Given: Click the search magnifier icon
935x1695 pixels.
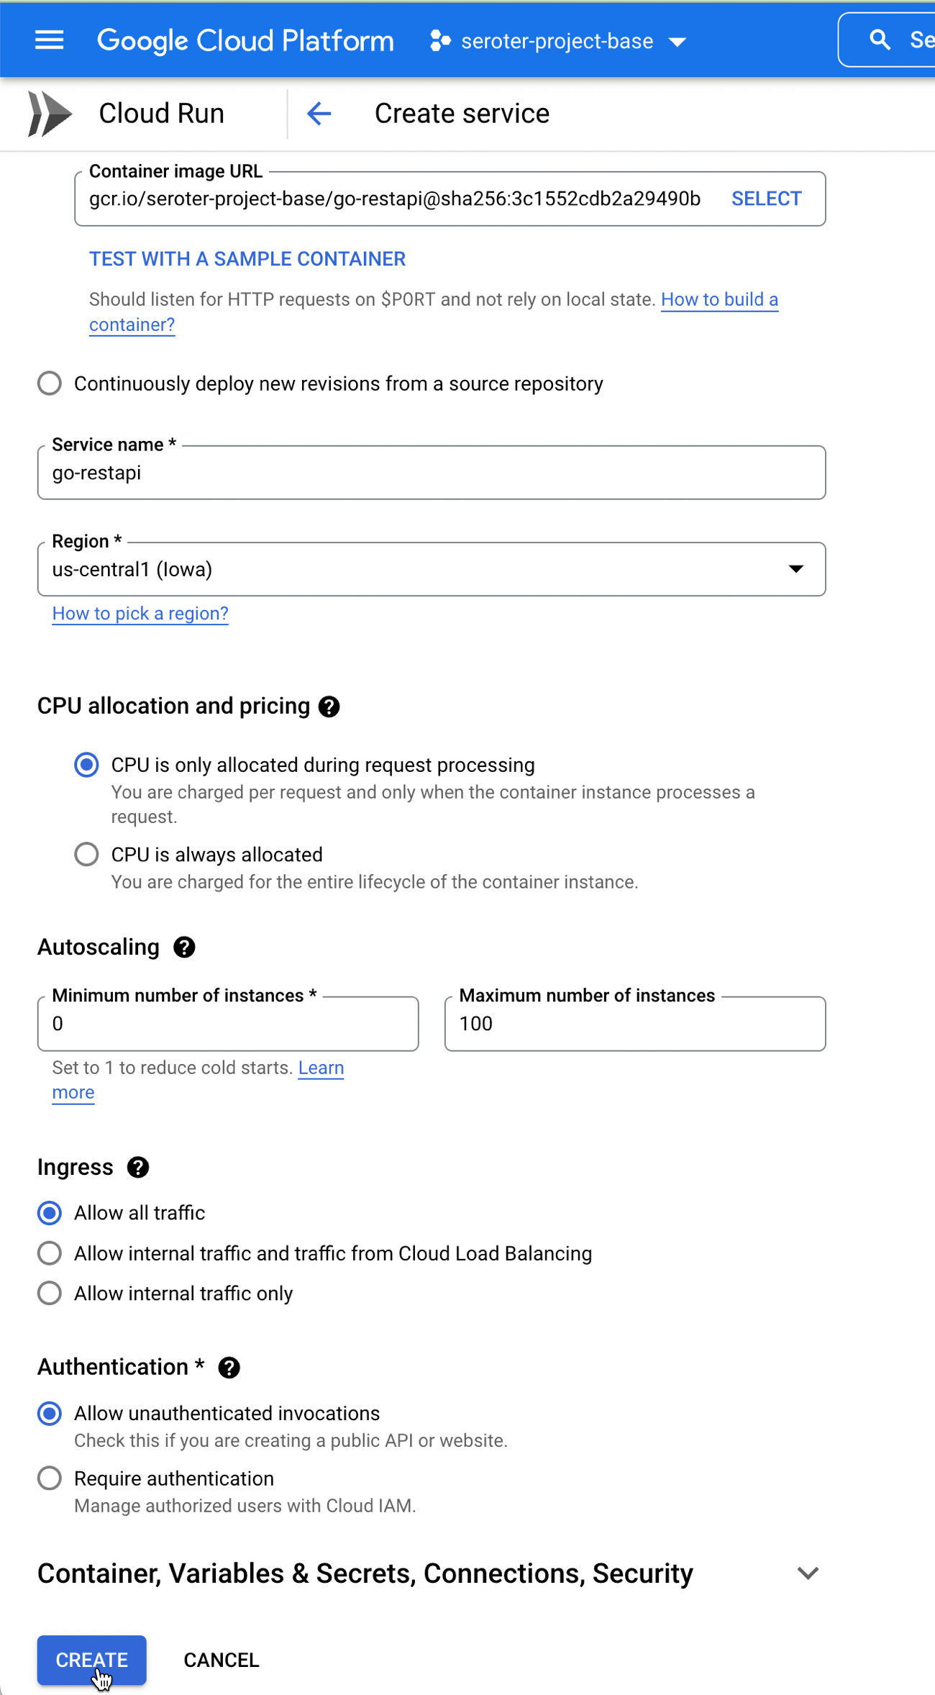Looking at the screenshot, I should (880, 40).
